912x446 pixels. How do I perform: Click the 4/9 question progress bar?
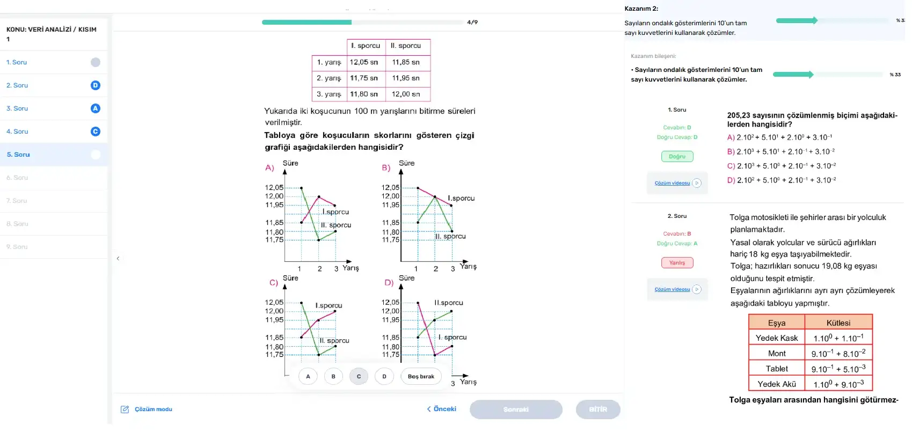point(362,23)
